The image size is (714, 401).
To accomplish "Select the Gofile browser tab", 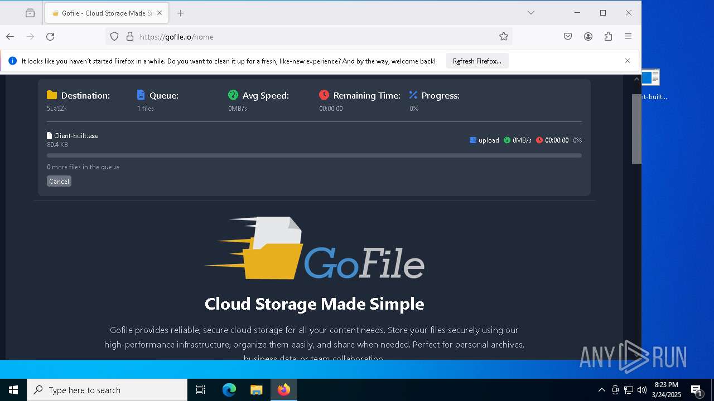I will coord(106,13).
